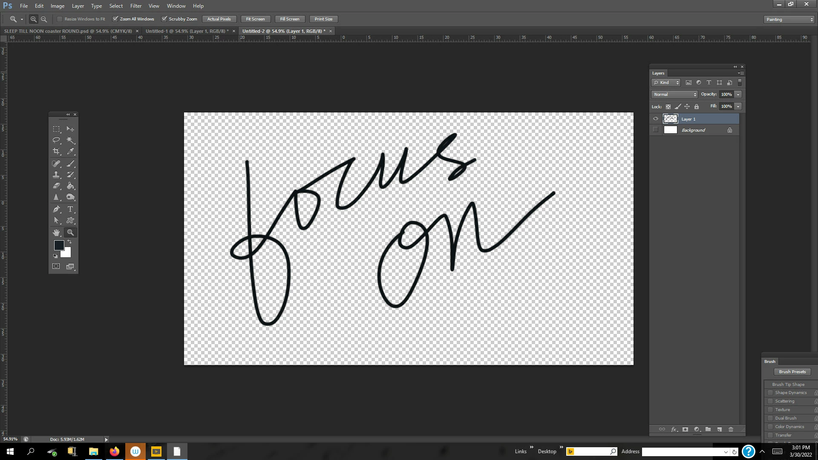Create a new layer via Layers panel icon
The width and height of the screenshot is (818, 460).
coord(720,429)
